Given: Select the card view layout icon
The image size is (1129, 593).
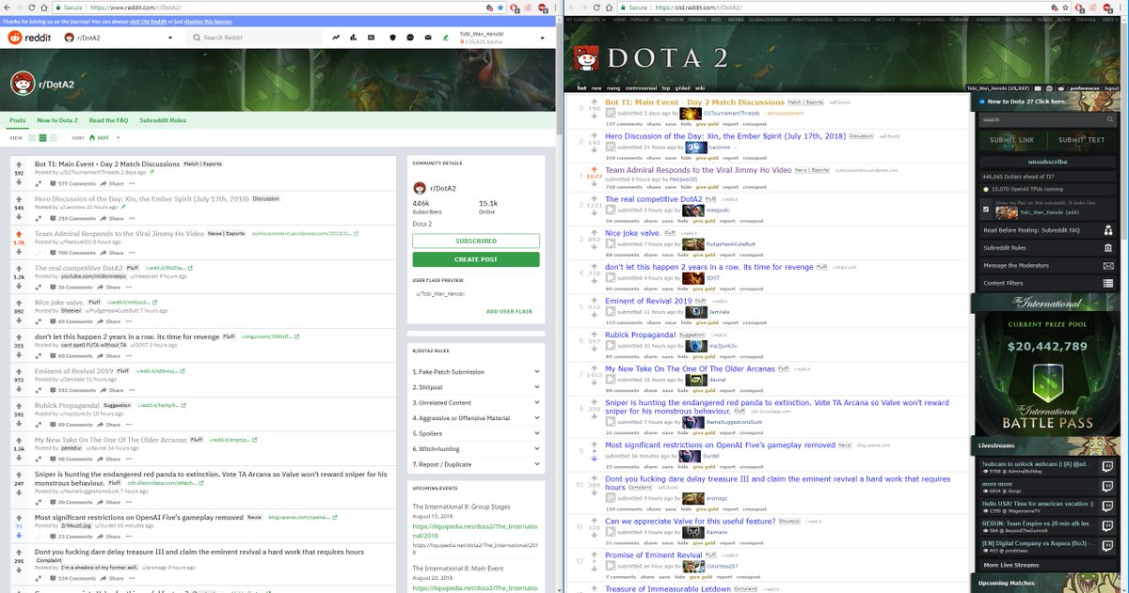Looking at the screenshot, I should (31, 137).
